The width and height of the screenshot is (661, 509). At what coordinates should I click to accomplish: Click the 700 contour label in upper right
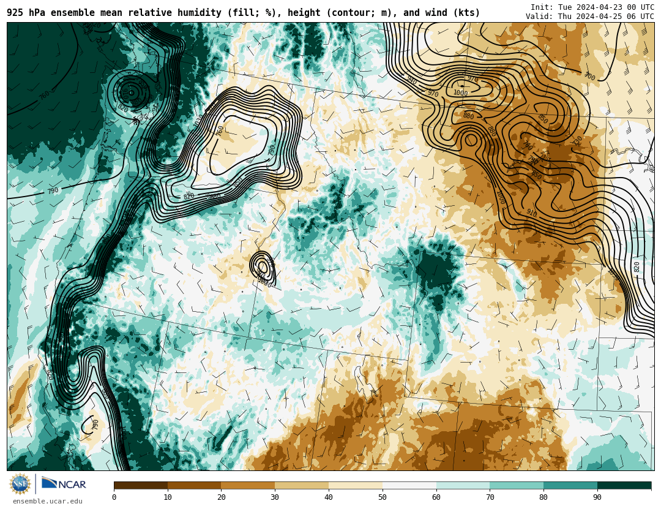coord(590,77)
